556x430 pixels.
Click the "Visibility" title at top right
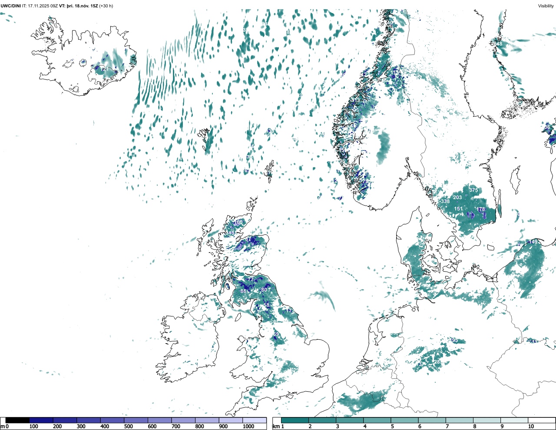546,6
